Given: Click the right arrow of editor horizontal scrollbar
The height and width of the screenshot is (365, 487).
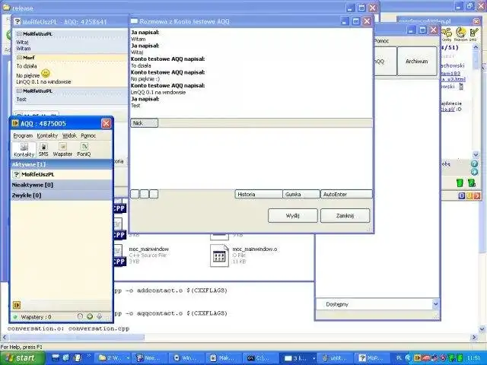Looking at the screenshot, I should pyautogui.click(x=474, y=337).
